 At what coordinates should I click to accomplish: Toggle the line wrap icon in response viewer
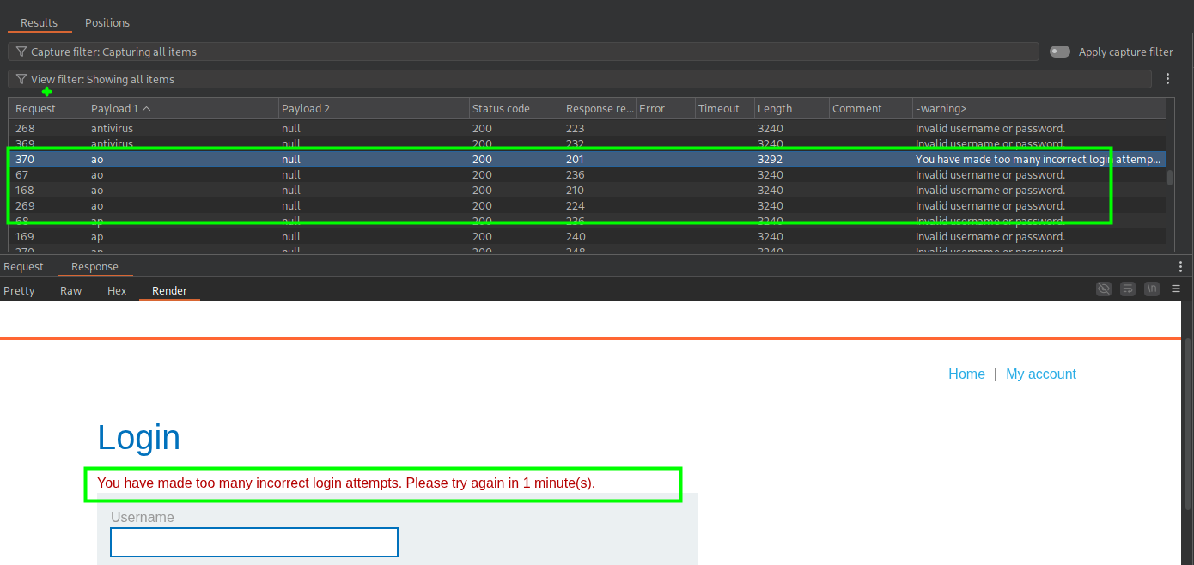pyautogui.click(x=1128, y=289)
